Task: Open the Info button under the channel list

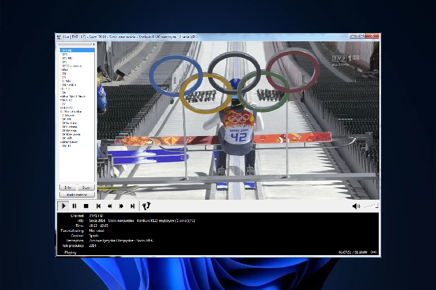Action: point(68,187)
